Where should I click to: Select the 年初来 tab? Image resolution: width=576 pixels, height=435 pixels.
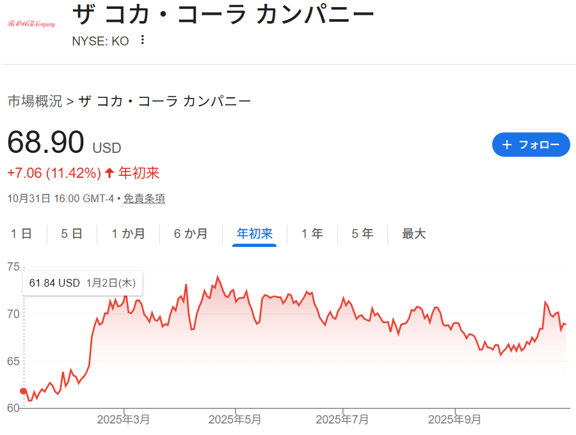(x=255, y=234)
